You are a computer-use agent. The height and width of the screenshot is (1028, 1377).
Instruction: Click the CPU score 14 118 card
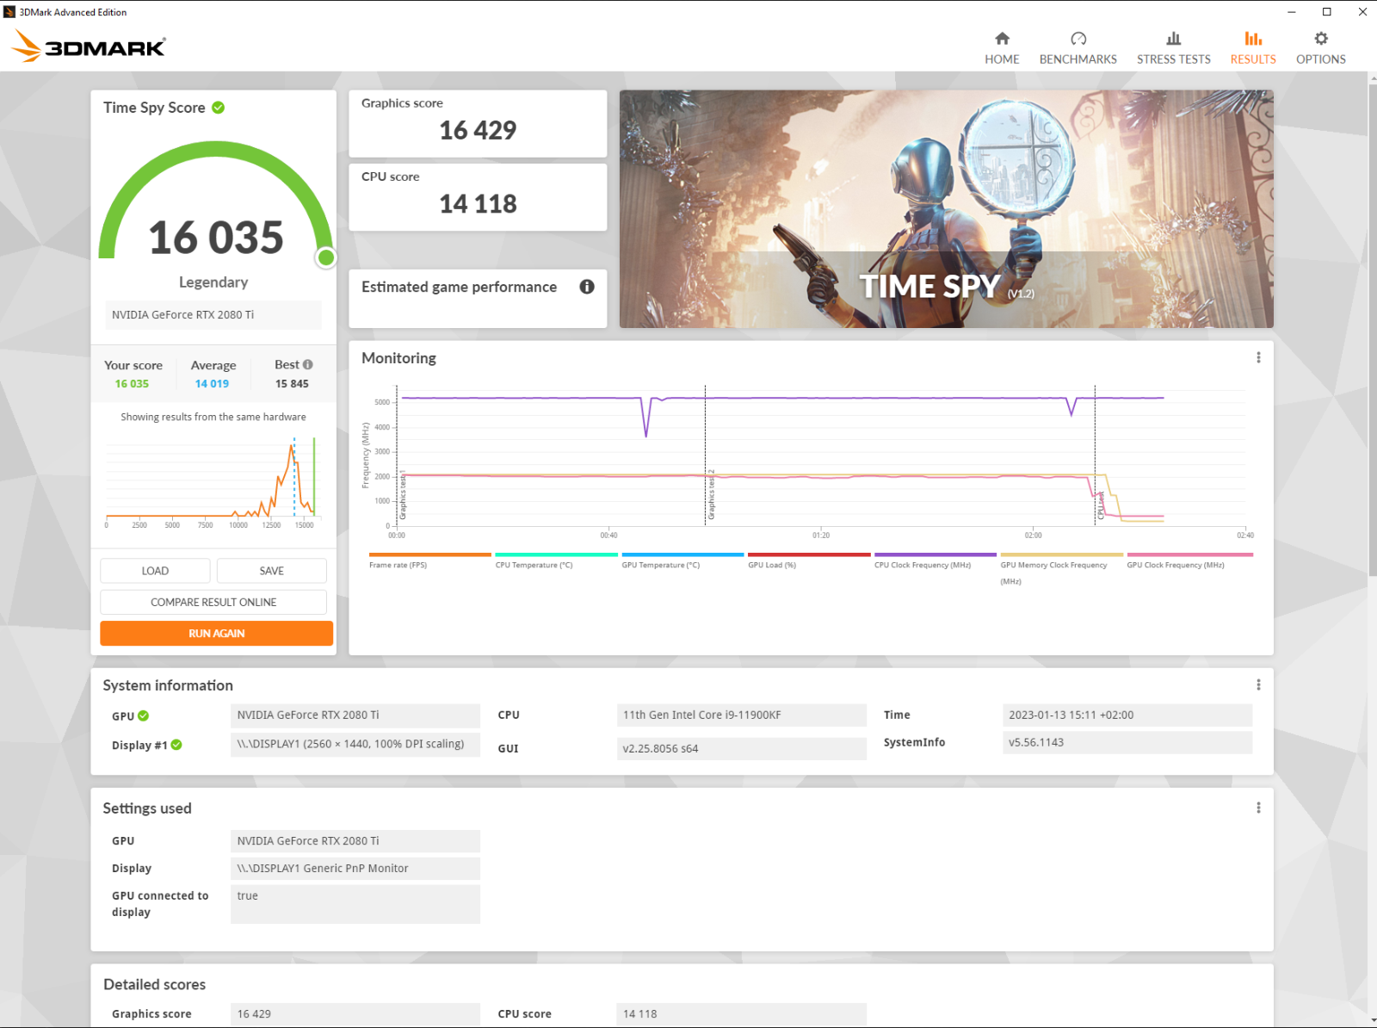pos(478,197)
